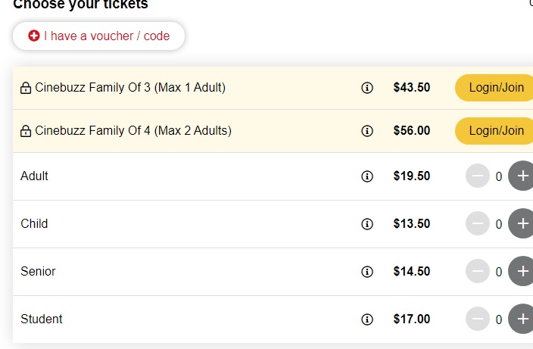
Task: Show Adult ticket info icon
Action: 366,176
